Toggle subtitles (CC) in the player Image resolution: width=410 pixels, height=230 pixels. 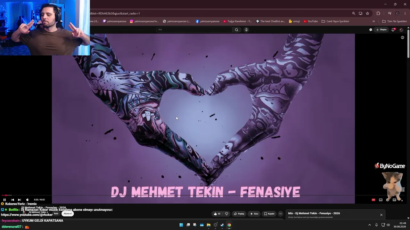coord(373,200)
